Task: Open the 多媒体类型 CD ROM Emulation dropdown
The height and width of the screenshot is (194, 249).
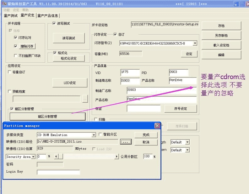Action: click(x=94, y=135)
